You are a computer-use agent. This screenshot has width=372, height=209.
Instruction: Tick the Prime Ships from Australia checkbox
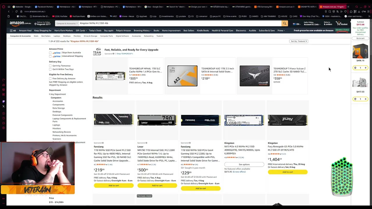pos(50,53)
